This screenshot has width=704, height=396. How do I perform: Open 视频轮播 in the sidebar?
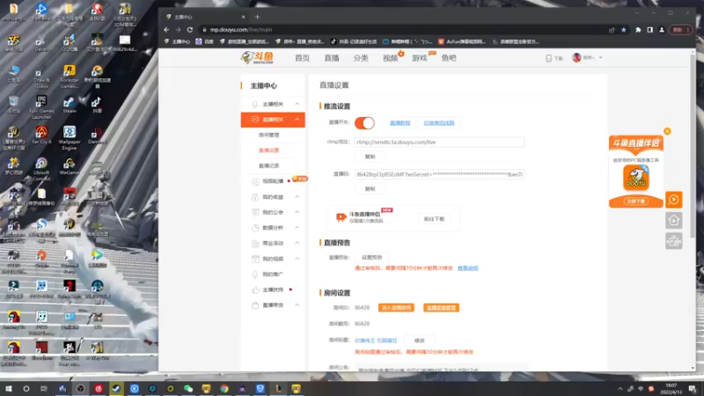(273, 181)
